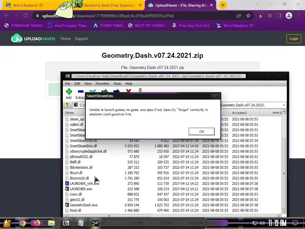Switch to the Geometry Dash Free Download tab
Screen dimensions: 305x229
[110, 5]
